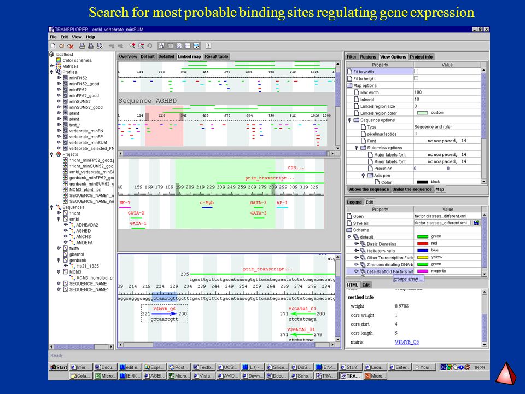Select the ADHBADA2 sequence
Image resolution: width=525 pixels, height=394 pixels.
pyautogui.click(x=87, y=225)
